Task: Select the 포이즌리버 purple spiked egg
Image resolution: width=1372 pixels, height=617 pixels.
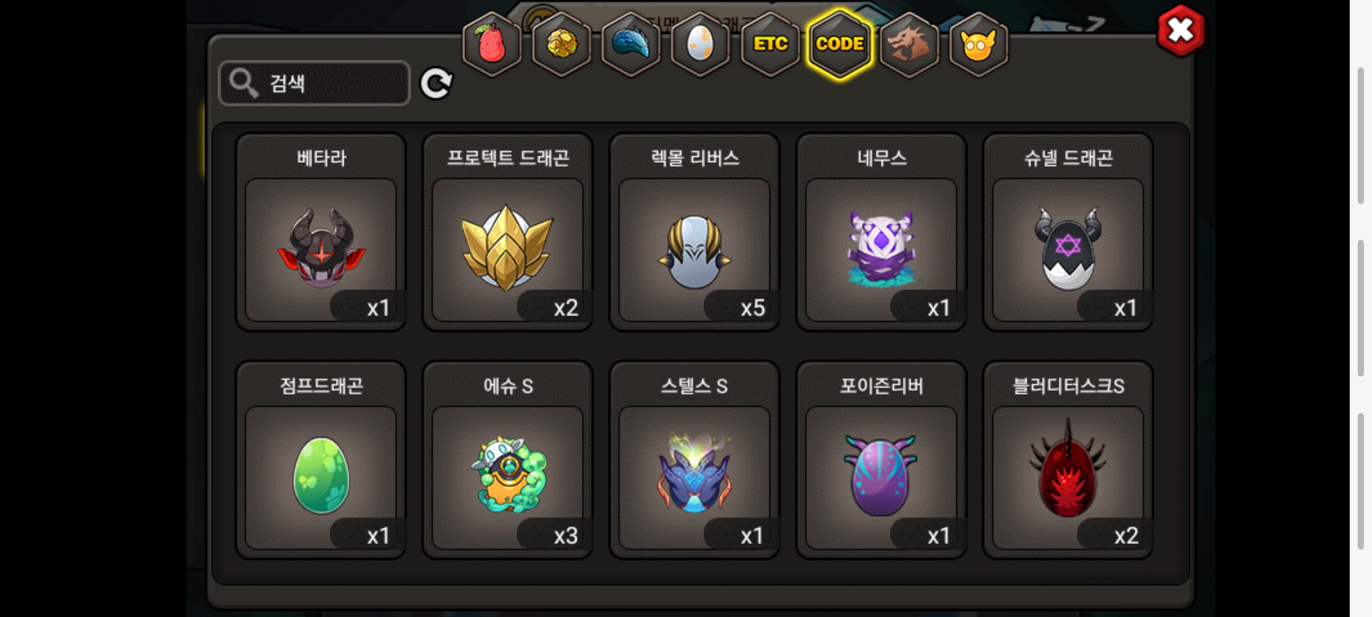Action: click(x=882, y=460)
